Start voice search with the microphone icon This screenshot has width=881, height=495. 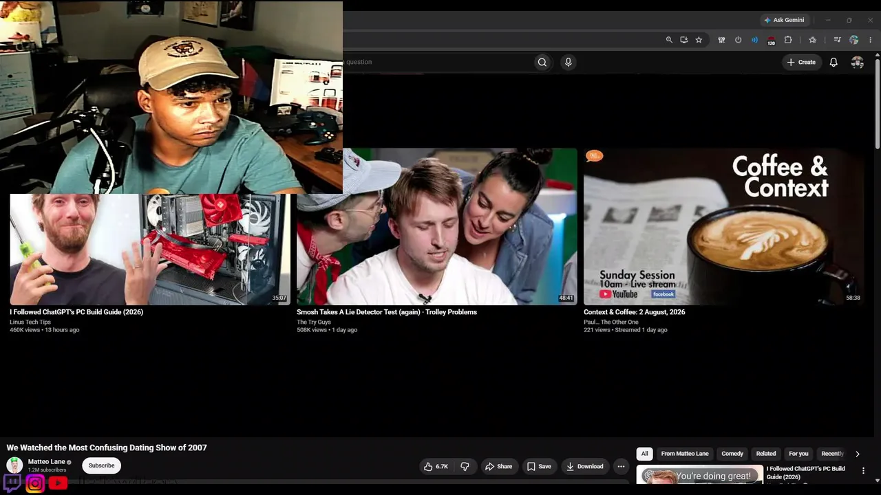568,63
